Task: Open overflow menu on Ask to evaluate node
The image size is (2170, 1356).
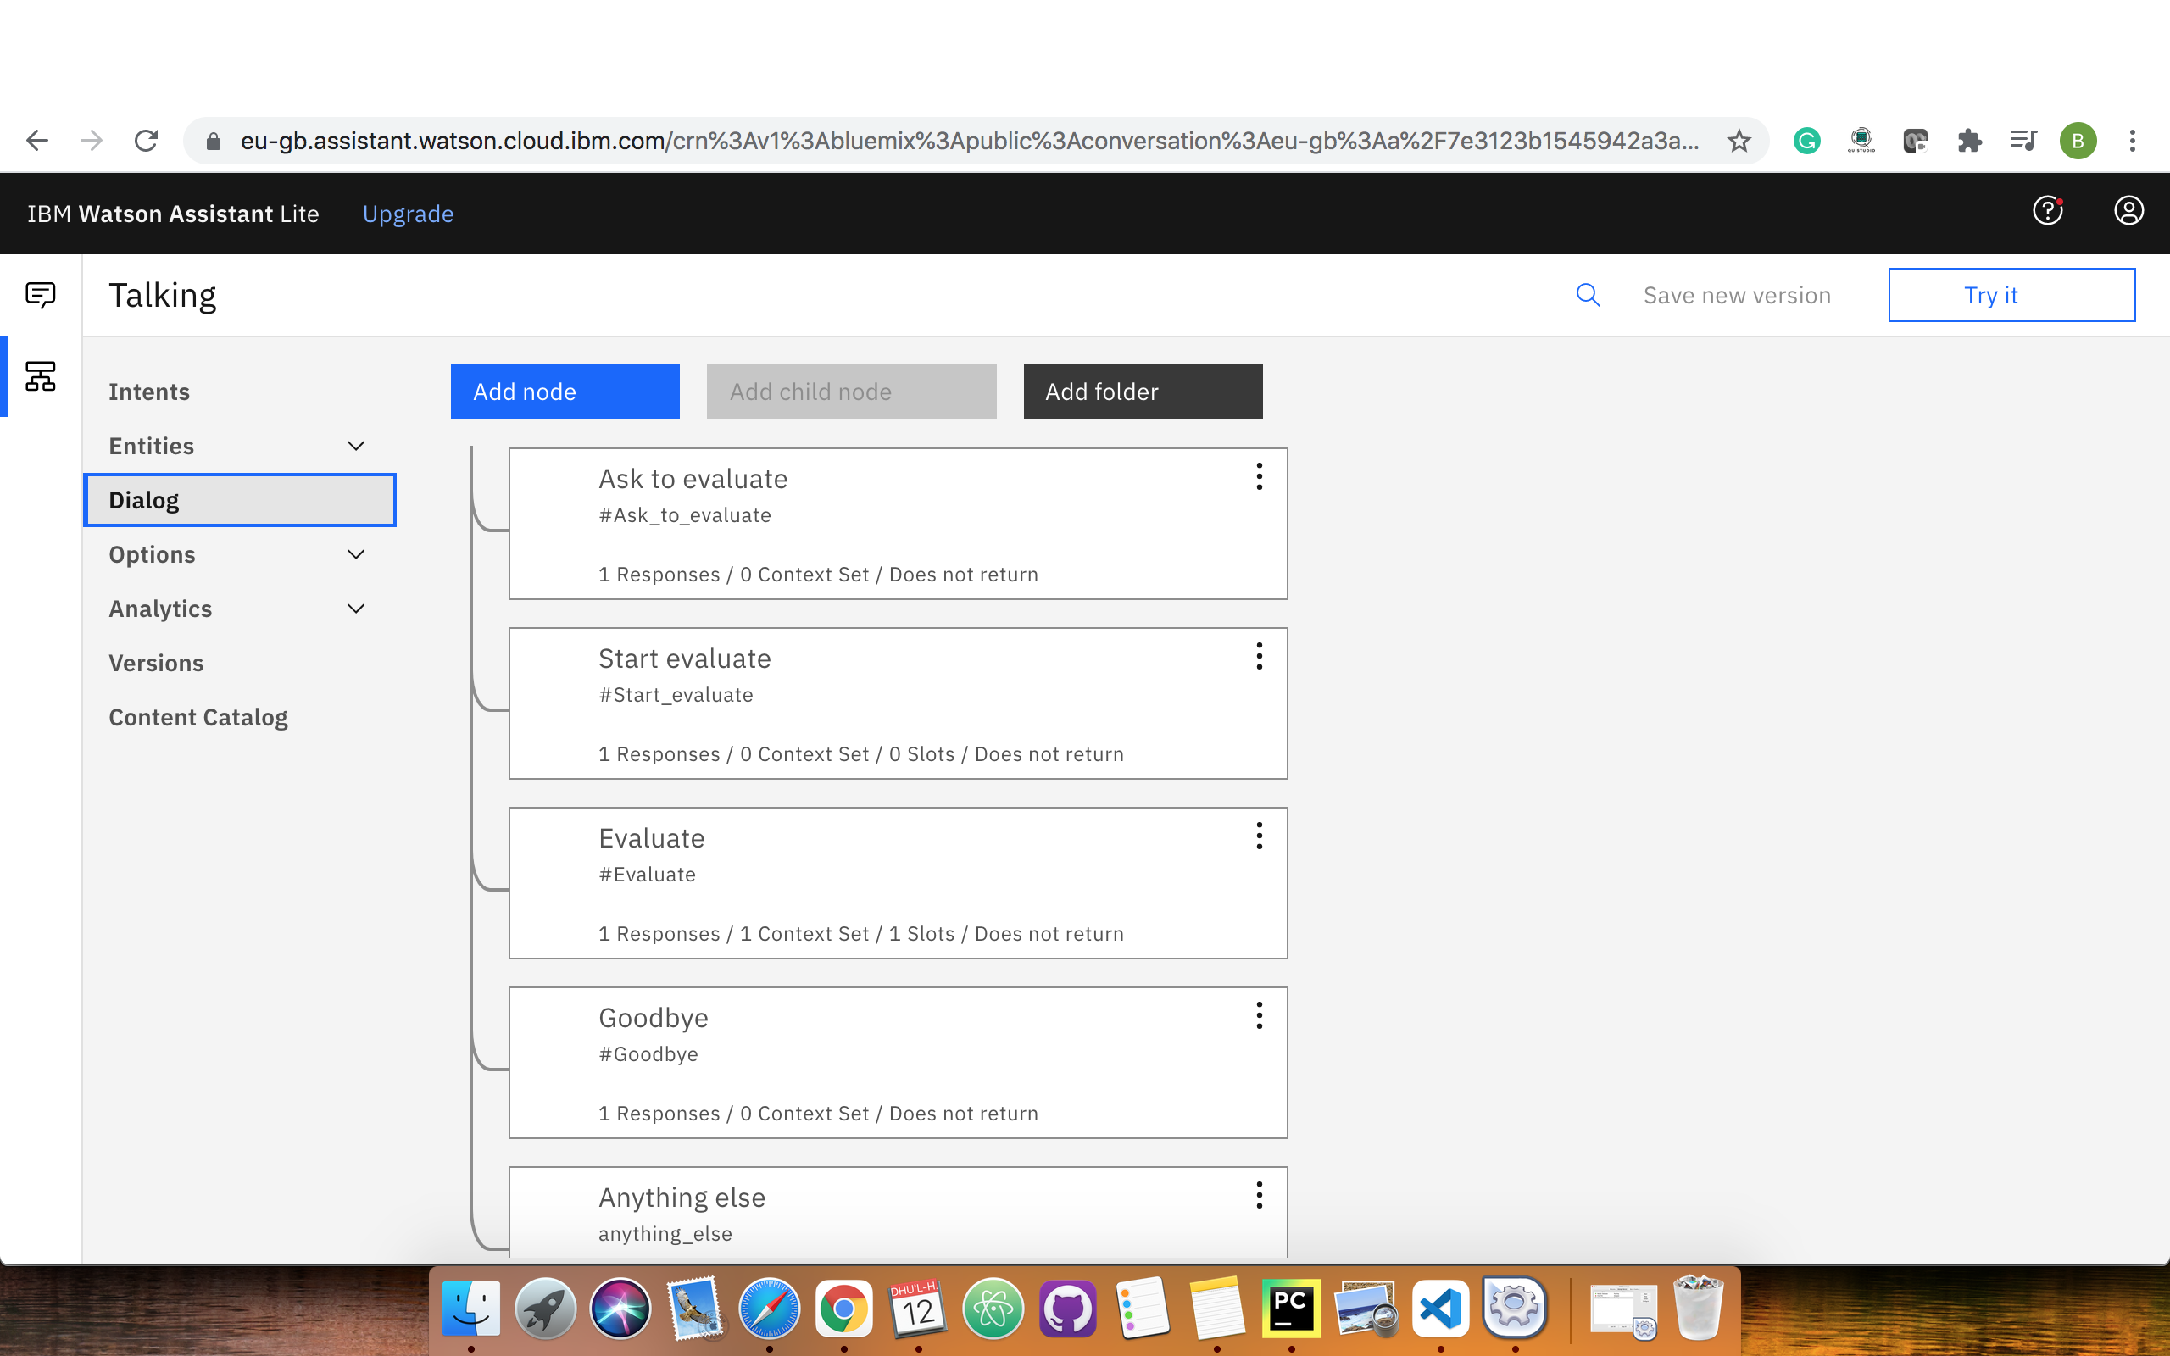Action: pyautogui.click(x=1259, y=477)
